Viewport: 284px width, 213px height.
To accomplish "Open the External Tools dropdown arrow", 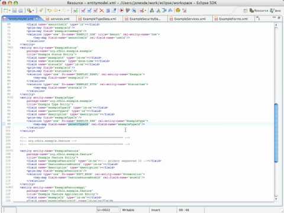I will pyautogui.click(x=33, y=11).
